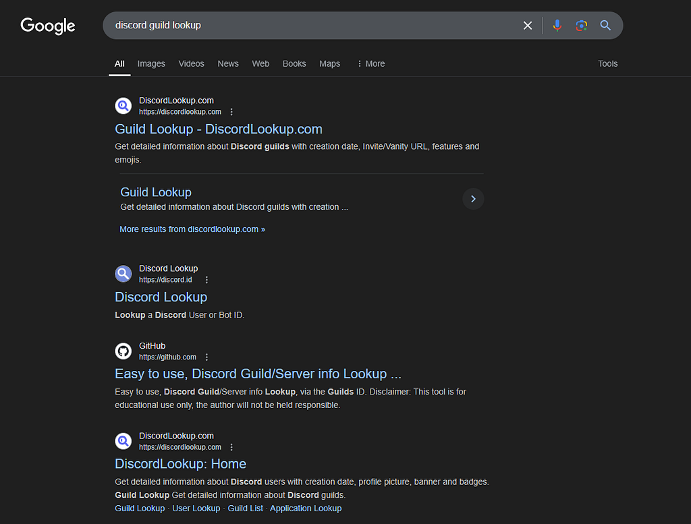Click More results from discordlookup.com
Image resolution: width=691 pixels, height=524 pixels.
click(192, 229)
